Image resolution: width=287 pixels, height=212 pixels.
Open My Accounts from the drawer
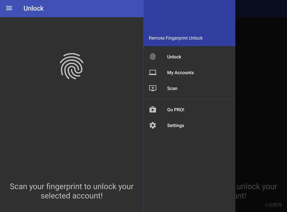(189, 73)
